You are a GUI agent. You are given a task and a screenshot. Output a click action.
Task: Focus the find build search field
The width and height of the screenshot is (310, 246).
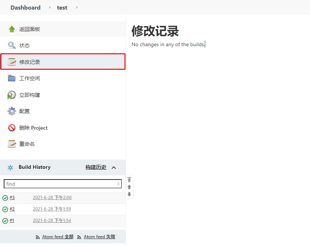(59, 184)
